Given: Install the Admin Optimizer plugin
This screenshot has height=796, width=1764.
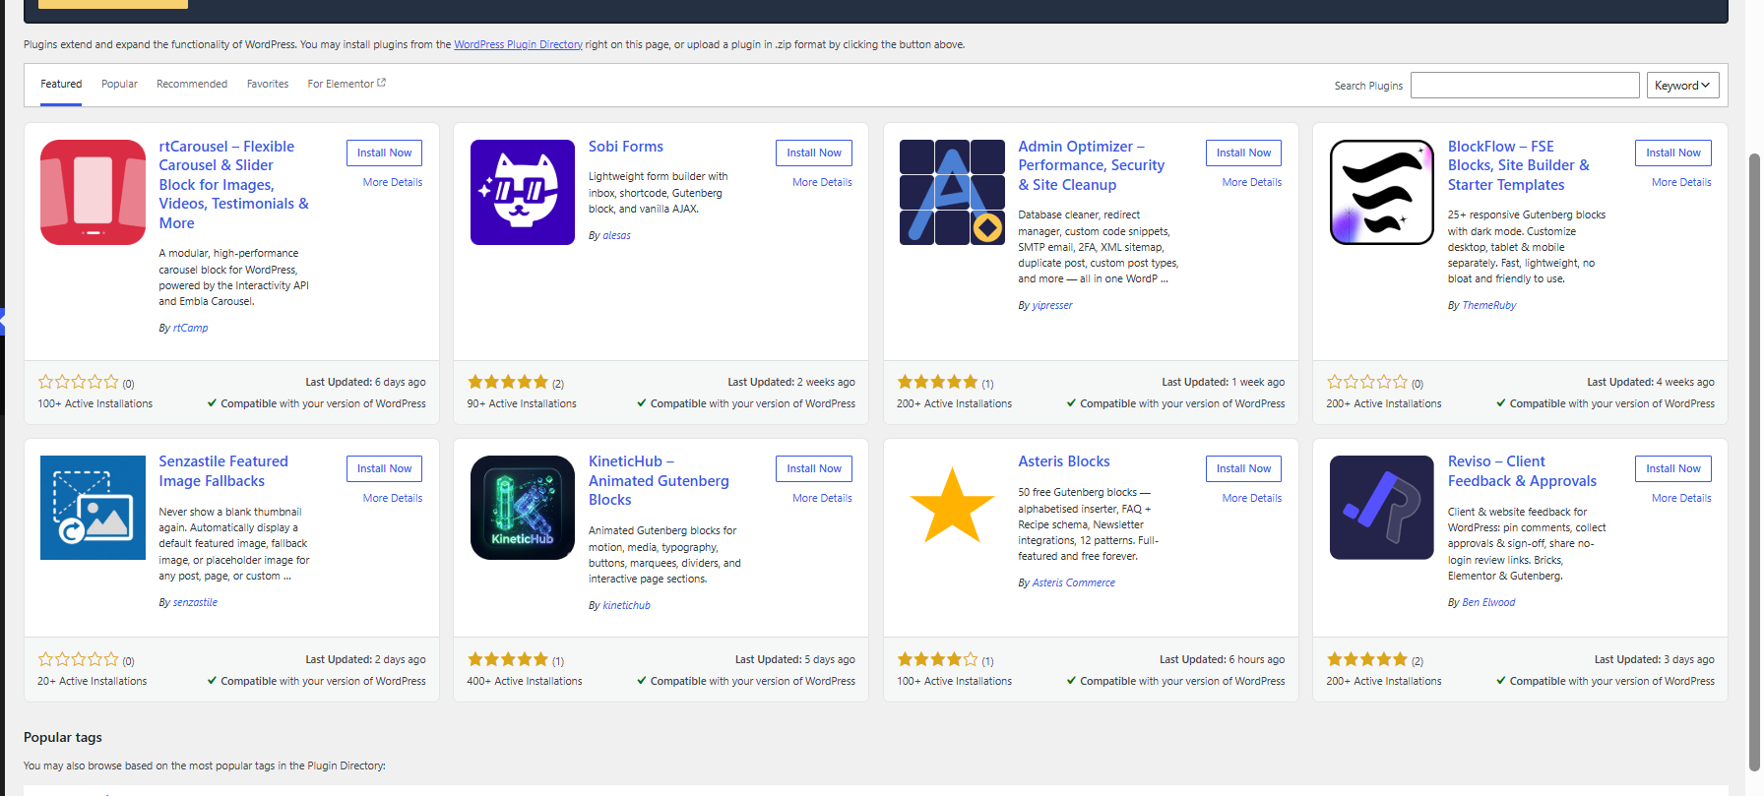Looking at the screenshot, I should [x=1243, y=153].
